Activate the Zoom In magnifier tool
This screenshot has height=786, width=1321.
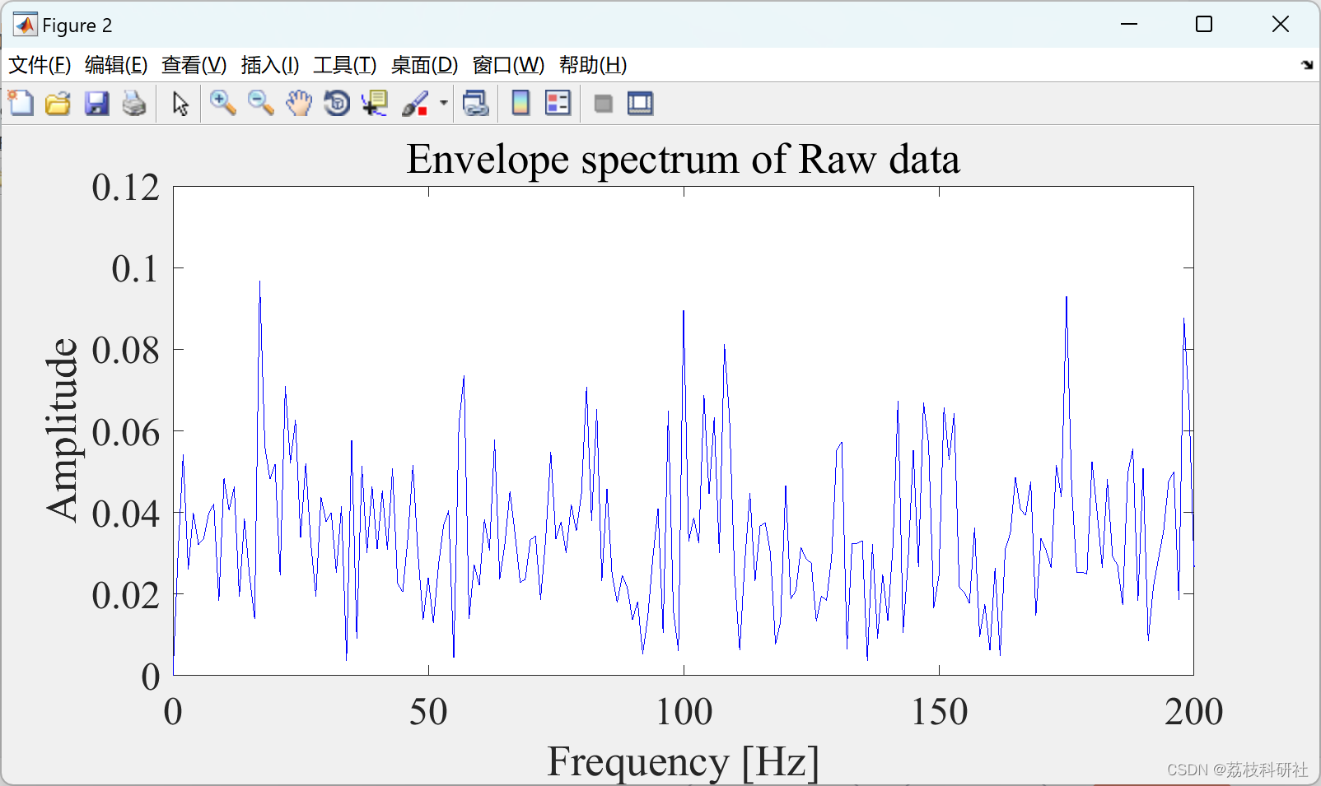222,104
